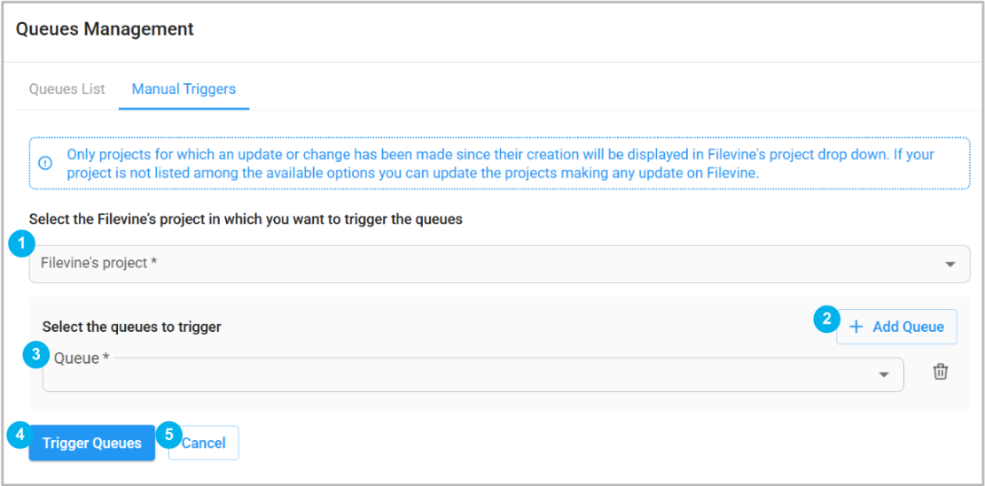Expand the Filevine's project dropdown arrow
985x486 pixels.
tap(950, 265)
